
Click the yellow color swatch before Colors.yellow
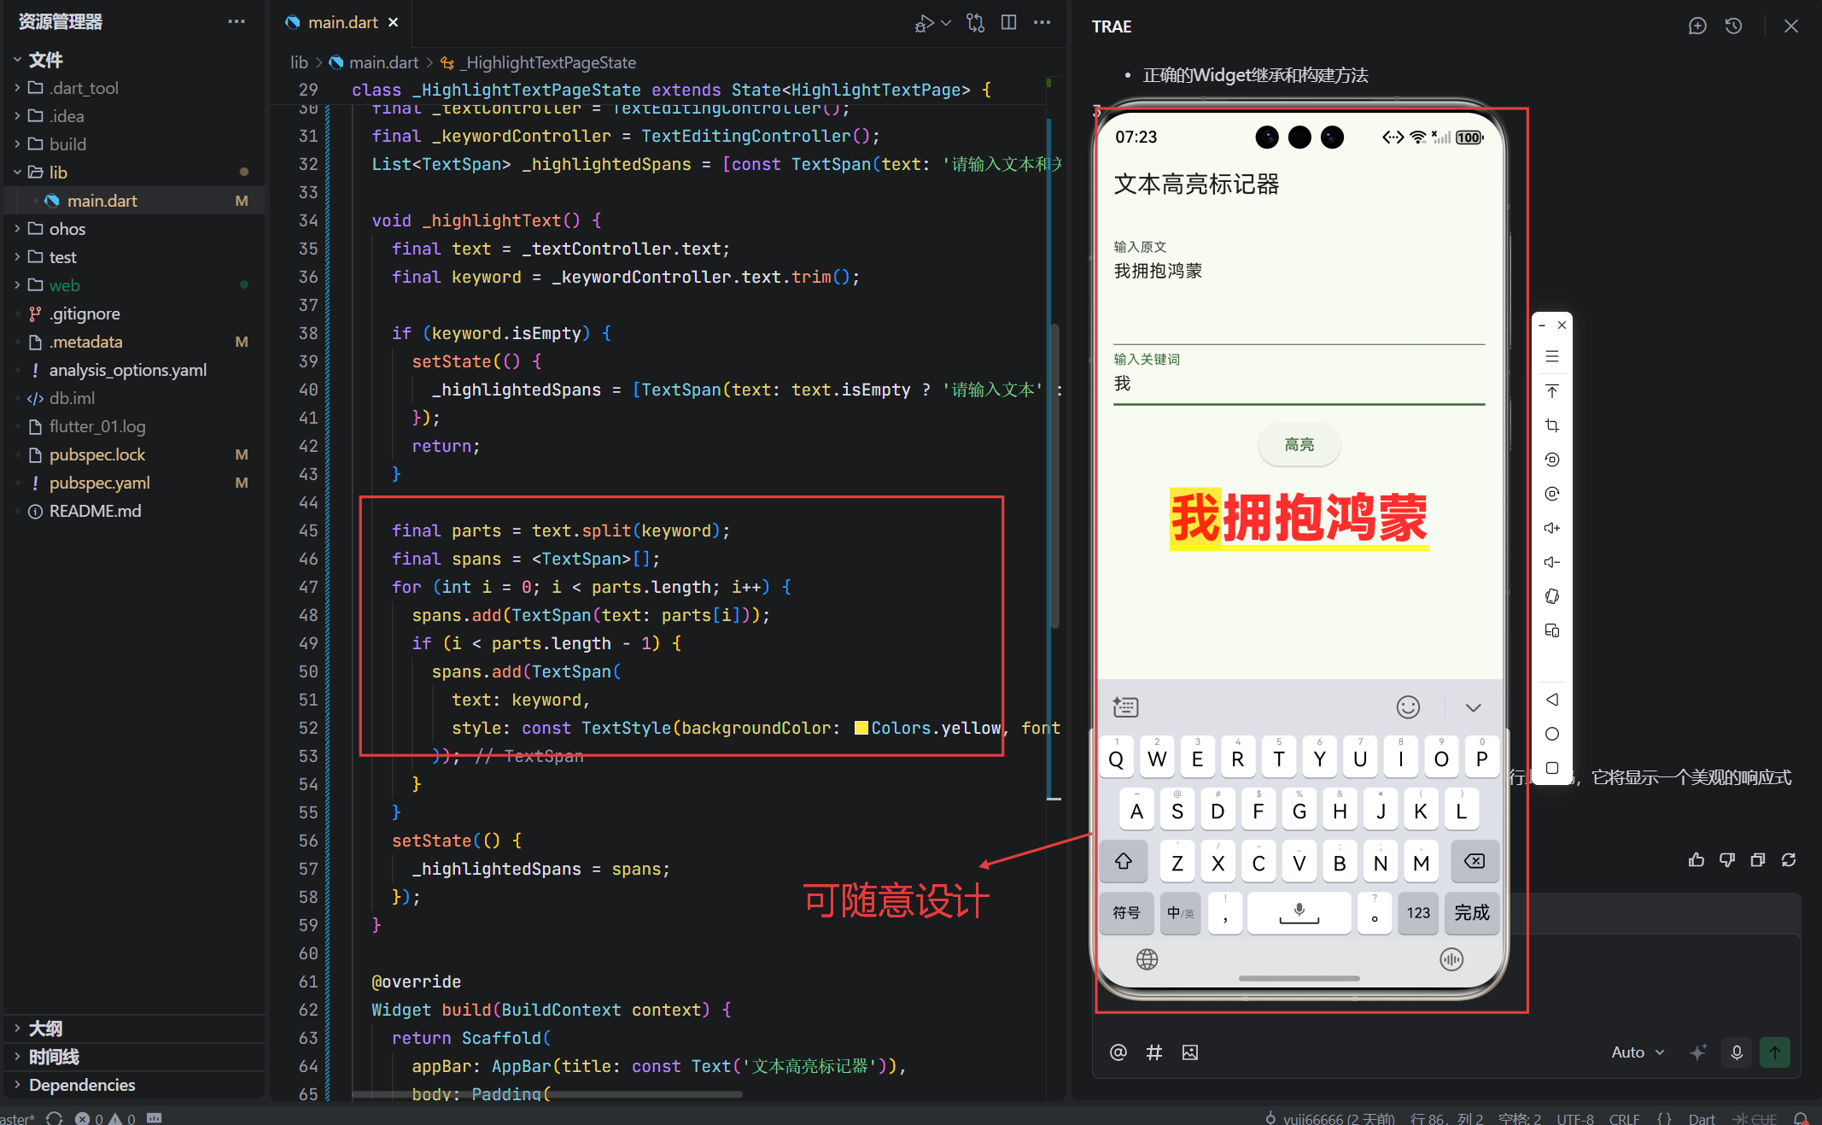tap(861, 728)
